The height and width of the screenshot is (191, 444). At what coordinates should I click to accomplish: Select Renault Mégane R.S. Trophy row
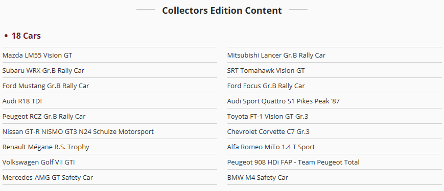pos(109,147)
